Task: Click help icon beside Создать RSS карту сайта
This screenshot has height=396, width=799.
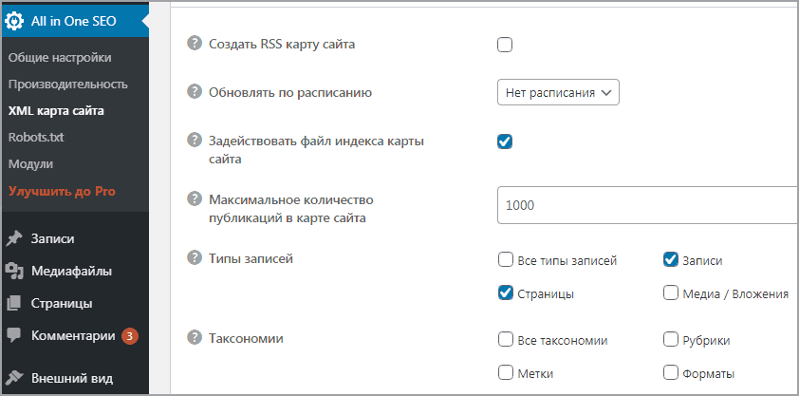Action: click(195, 44)
